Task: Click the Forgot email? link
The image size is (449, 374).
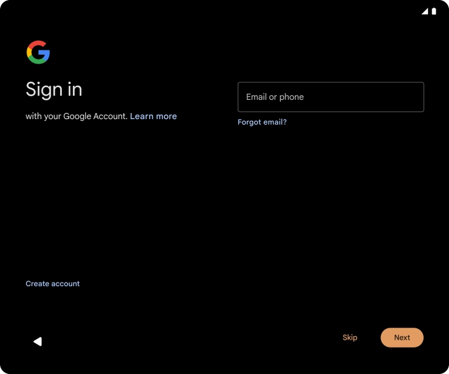Action: (x=262, y=122)
